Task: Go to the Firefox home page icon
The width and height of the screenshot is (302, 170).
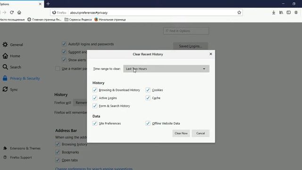Action: [x=19, y=13]
